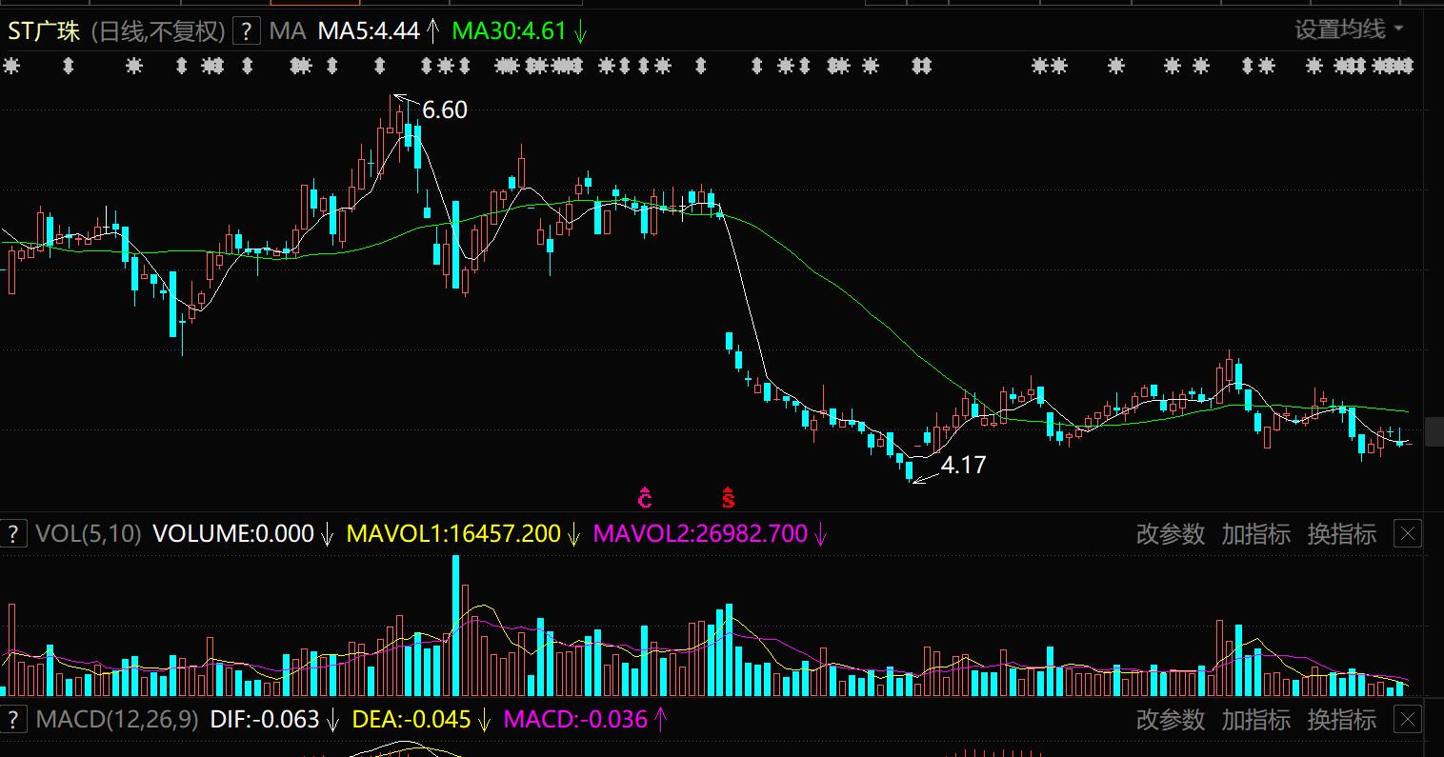Screen dimensions: 1444x757
Task: Click the 4.17 low price label
Action: point(963,466)
